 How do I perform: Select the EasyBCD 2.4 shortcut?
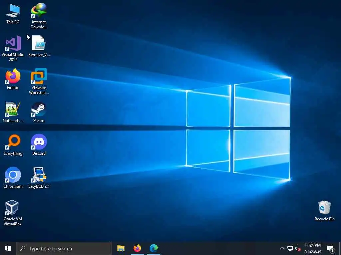[x=39, y=178]
